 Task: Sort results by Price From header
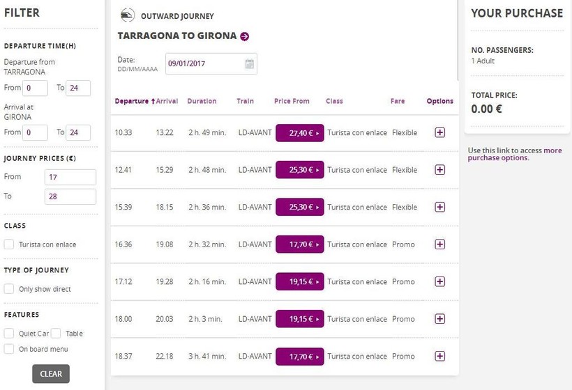tap(292, 102)
